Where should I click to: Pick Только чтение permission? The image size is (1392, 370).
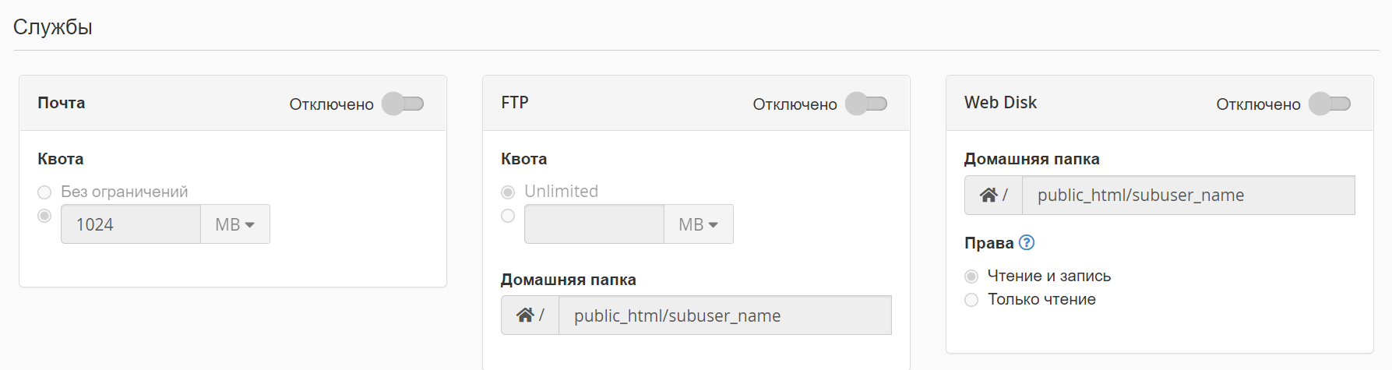971,300
